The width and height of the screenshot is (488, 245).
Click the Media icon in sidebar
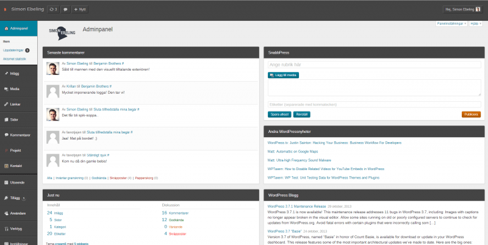(6, 89)
